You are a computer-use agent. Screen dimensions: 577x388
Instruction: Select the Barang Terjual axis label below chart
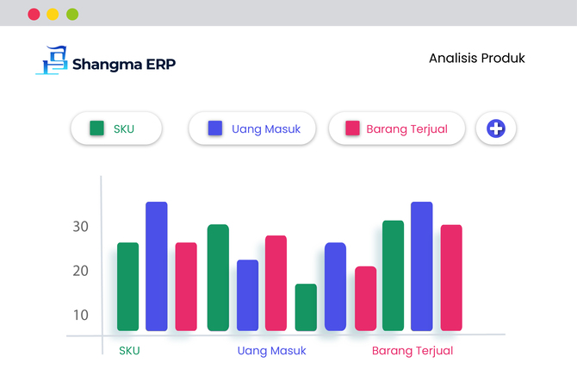coord(413,351)
